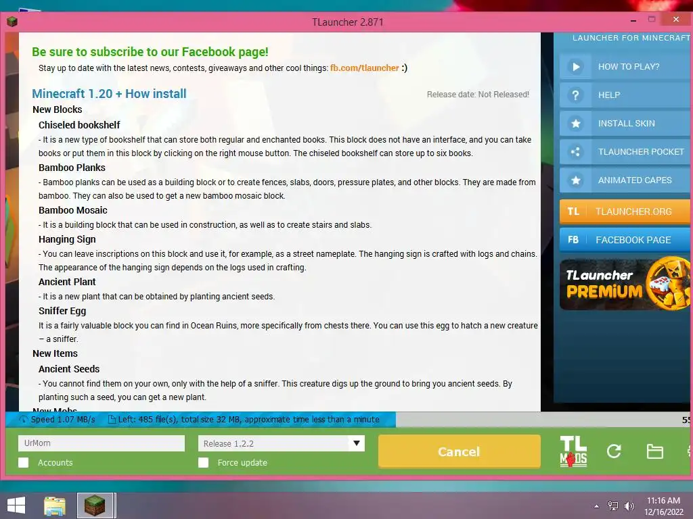Click the Bamboo Planks heading

coord(72,168)
